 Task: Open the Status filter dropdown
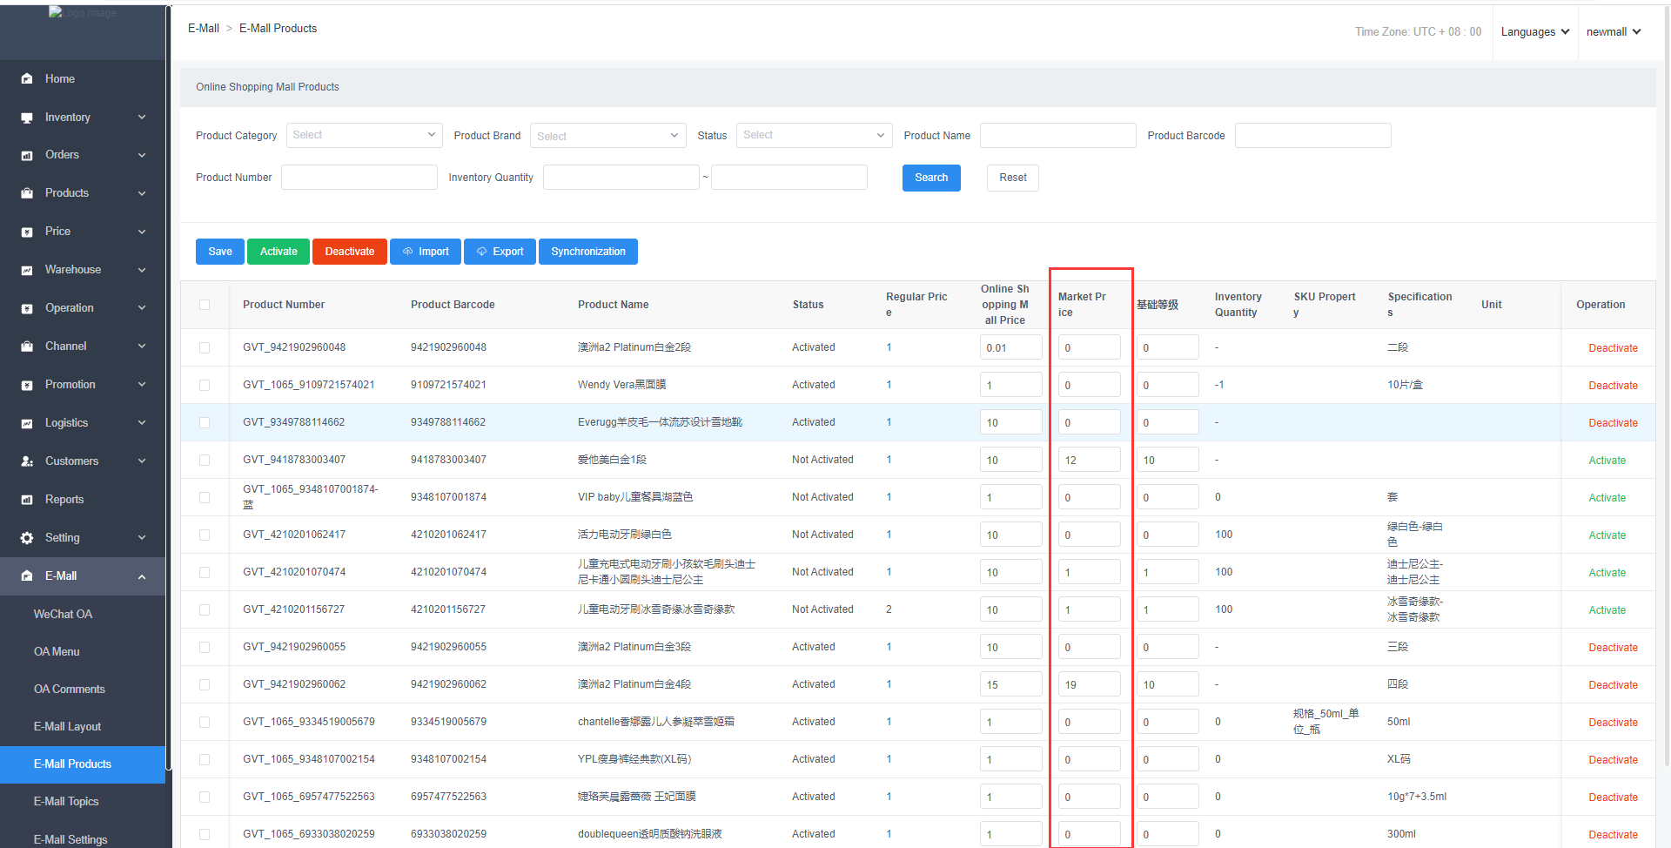814,135
